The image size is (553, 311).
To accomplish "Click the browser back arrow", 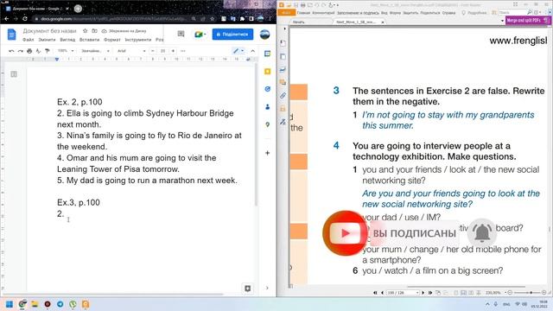I will pyautogui.click(x=6, y=19).
